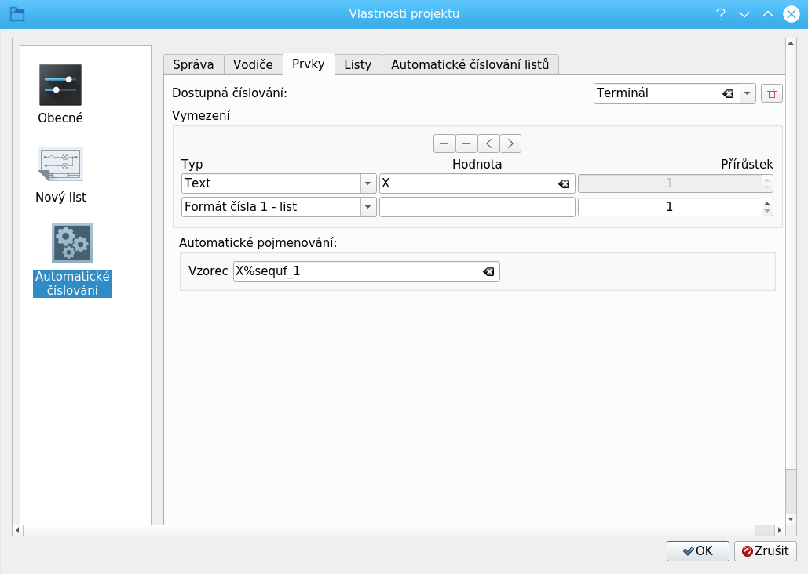The width and height of the screenshot is (808, 574).
Task: Clear the X value in Hodnota field
Action: (x=564, y=183)
